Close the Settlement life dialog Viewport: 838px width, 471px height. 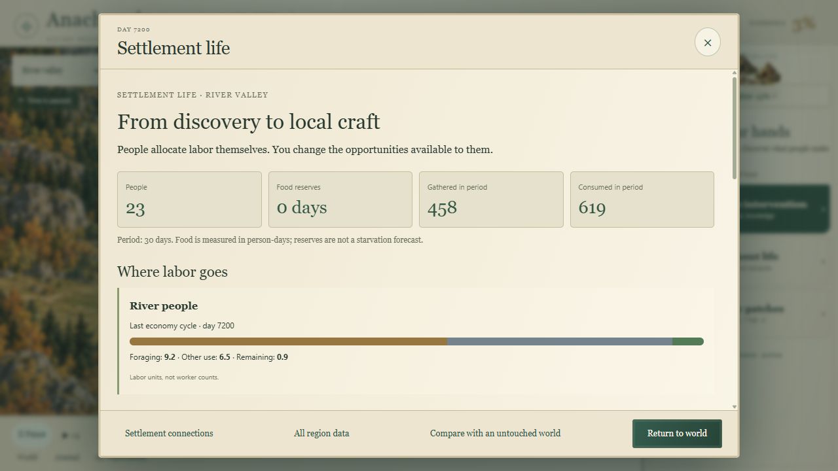coord(707,43)
